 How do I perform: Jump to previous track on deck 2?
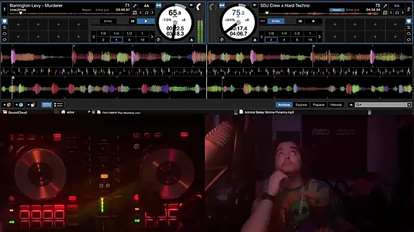300,21
